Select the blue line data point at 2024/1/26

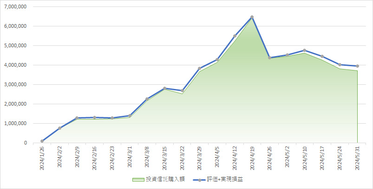click(42, 141)
